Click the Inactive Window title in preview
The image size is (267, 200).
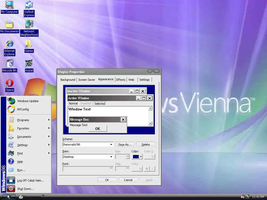[78, 91]
